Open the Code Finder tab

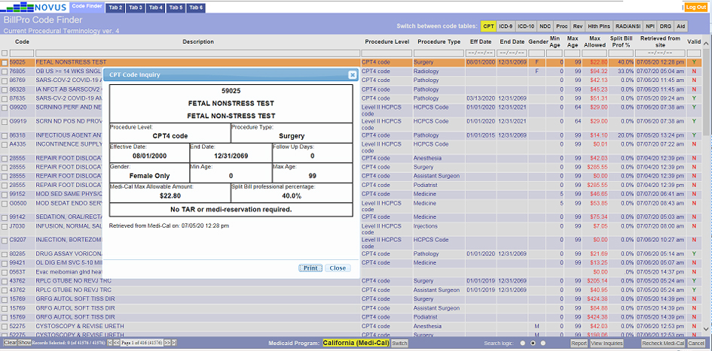pos(87,6)
